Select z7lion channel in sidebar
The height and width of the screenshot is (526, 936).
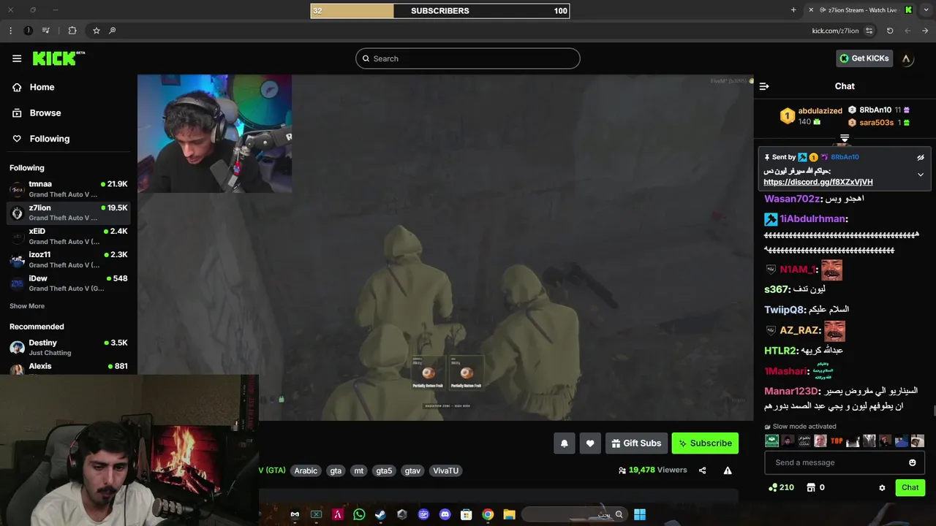pyautogui.click(x=69, y=213)
